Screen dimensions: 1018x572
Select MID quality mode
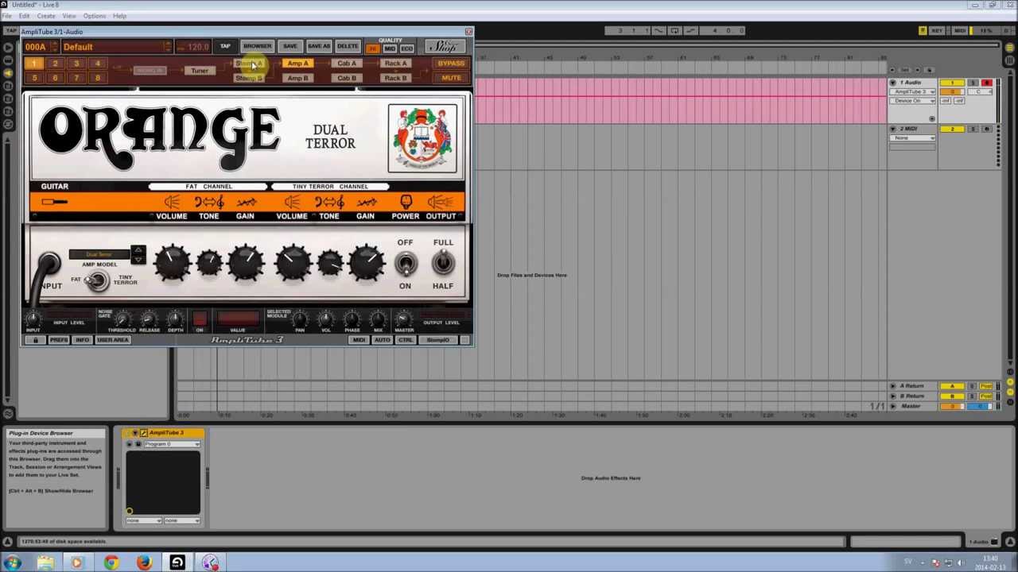click(390, 48)
